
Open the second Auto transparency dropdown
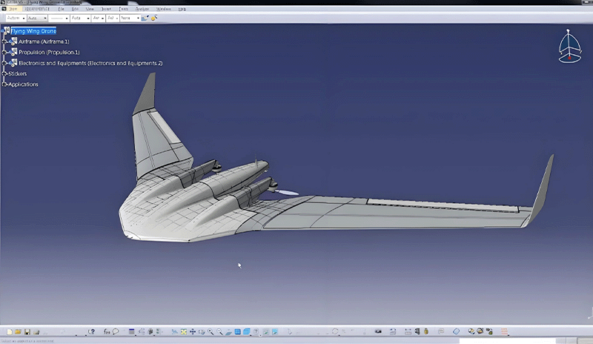tap(37, 18)
